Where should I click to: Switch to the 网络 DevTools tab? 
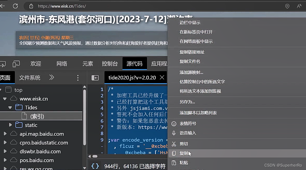(62, 64)
